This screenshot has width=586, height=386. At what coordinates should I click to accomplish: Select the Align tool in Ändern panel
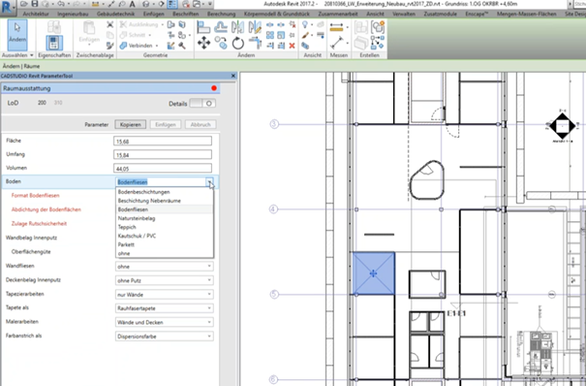point(203,27)
